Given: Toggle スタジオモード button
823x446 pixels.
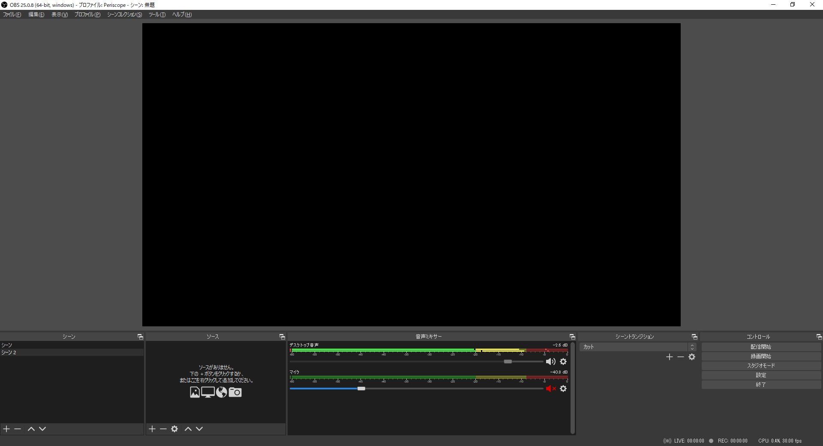Looking at the screenshot, I should tap(761, 366).
